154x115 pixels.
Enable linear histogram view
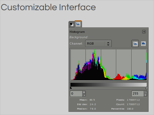point(135,44)
